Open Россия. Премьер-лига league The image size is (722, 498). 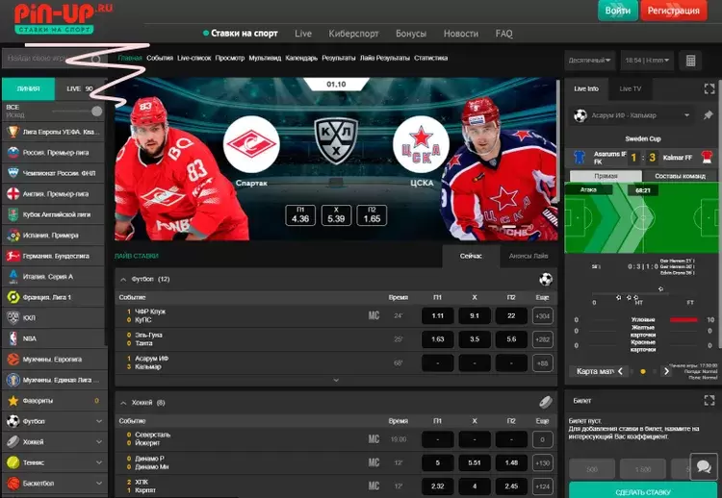[x=53, y=153]
